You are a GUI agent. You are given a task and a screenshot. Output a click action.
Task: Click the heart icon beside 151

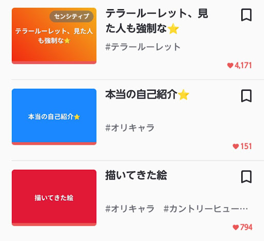click(x=236, y=147)
